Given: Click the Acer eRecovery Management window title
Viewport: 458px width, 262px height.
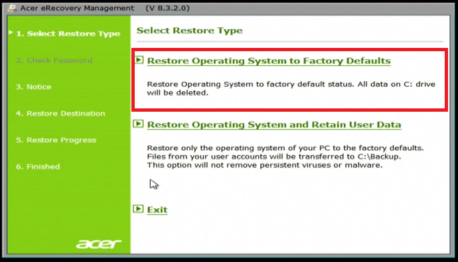Looking at the screenshot, I should coord(77,8).
